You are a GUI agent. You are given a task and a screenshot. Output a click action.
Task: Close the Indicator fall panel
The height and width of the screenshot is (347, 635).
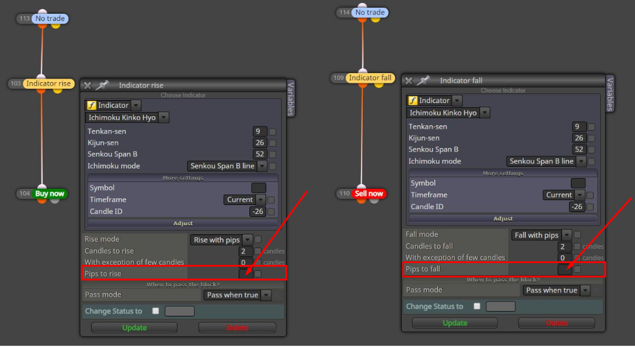click(x=408, y=80)
